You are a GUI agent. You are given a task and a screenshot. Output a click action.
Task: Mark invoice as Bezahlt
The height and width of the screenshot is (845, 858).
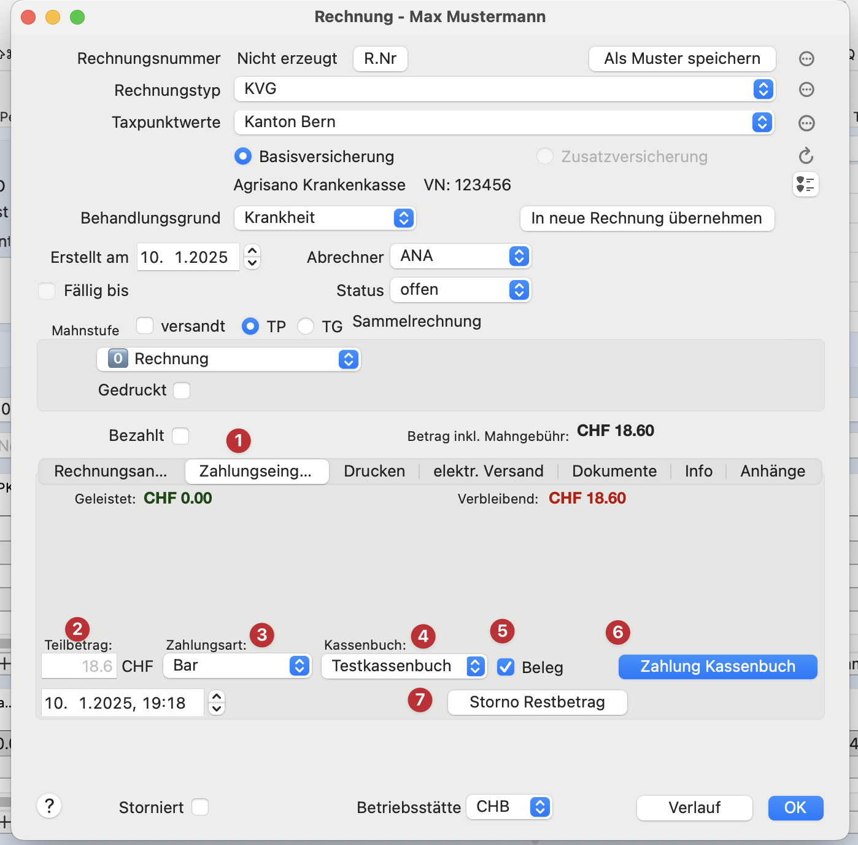pos(180,436)
